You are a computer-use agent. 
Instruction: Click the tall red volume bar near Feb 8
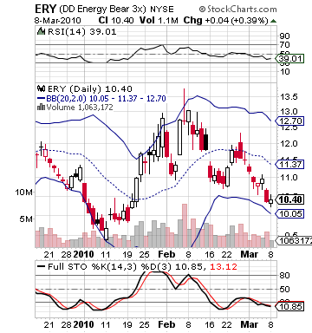[x=184, y=225]
